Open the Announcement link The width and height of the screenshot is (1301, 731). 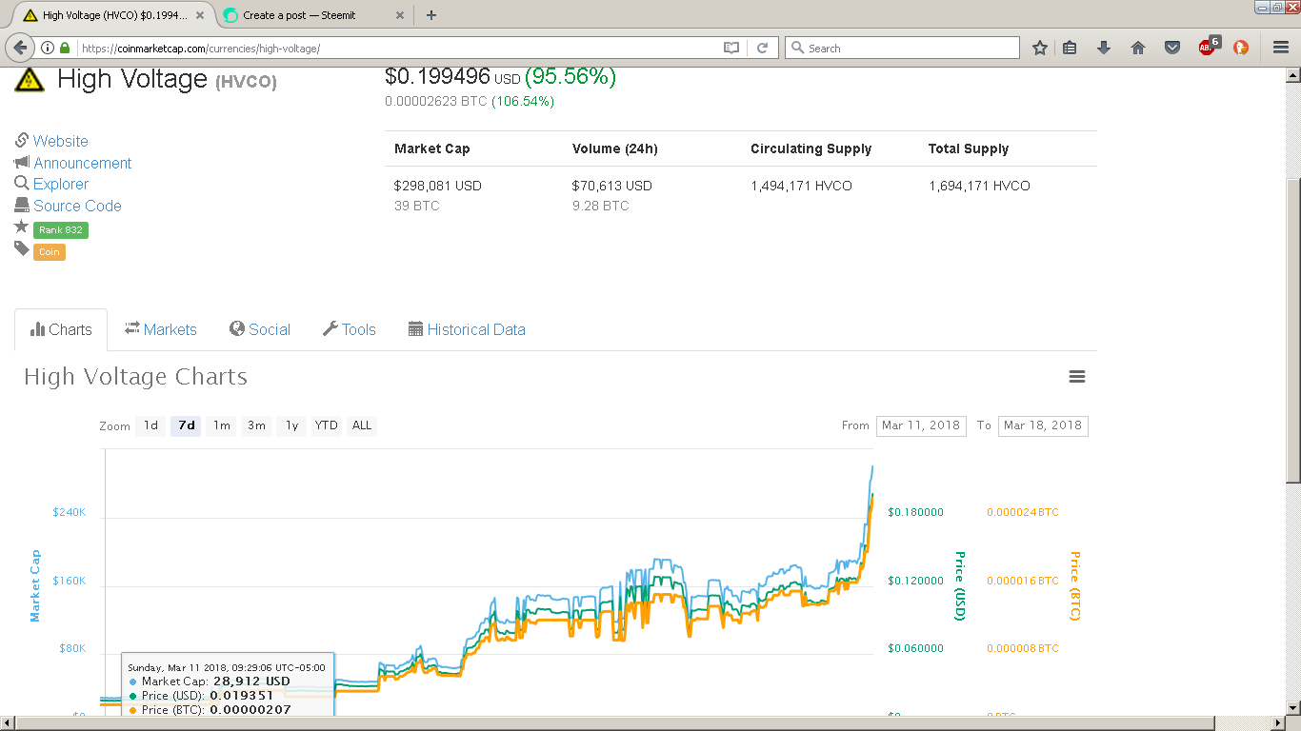[x=83, y=163]
